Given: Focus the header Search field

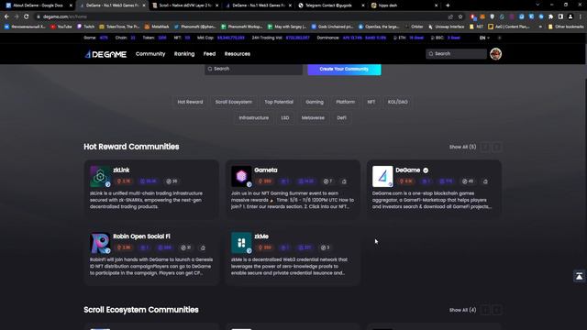Looking at the screenshot, I should point(456,54).
